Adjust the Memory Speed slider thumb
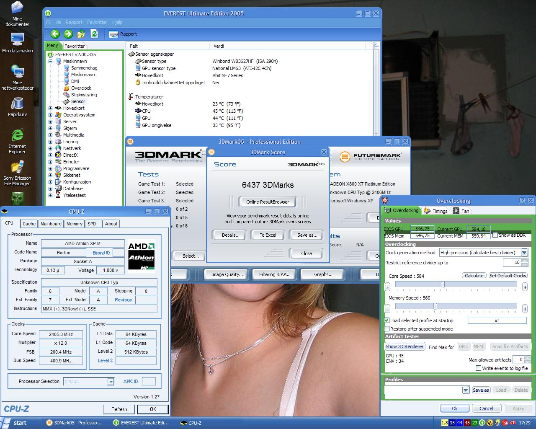536x429 pixels. click(x=435, y=307)
